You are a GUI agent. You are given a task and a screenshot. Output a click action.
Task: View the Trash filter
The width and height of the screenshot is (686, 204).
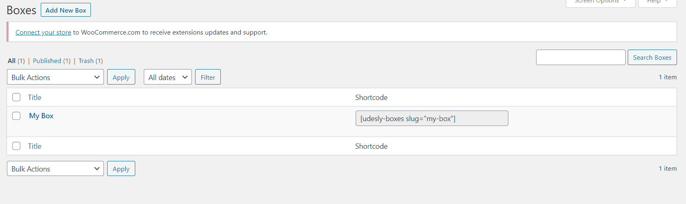(x=86, y=61)
